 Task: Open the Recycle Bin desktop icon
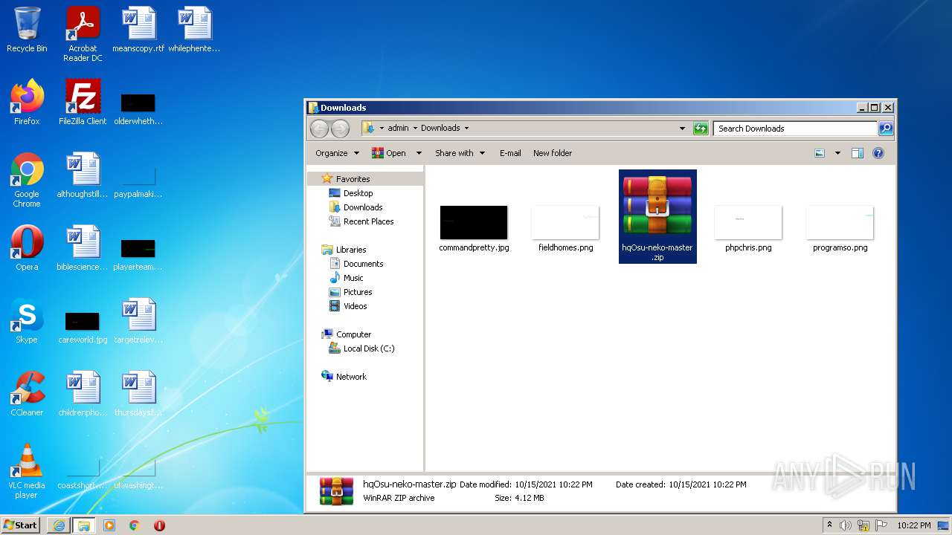[x=27, y=30]
